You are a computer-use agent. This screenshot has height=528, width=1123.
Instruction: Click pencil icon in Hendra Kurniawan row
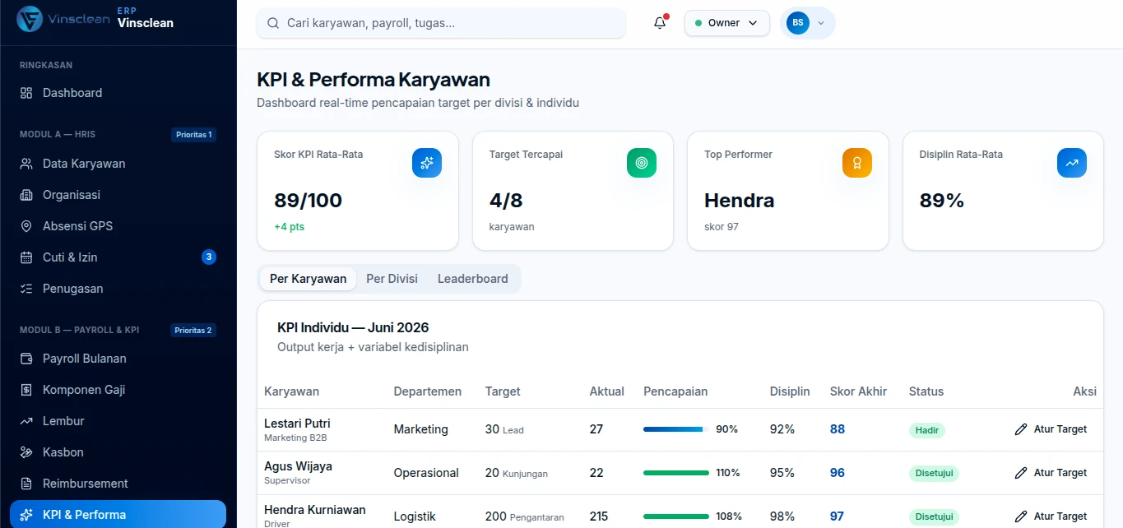(x=1021, y=516)
